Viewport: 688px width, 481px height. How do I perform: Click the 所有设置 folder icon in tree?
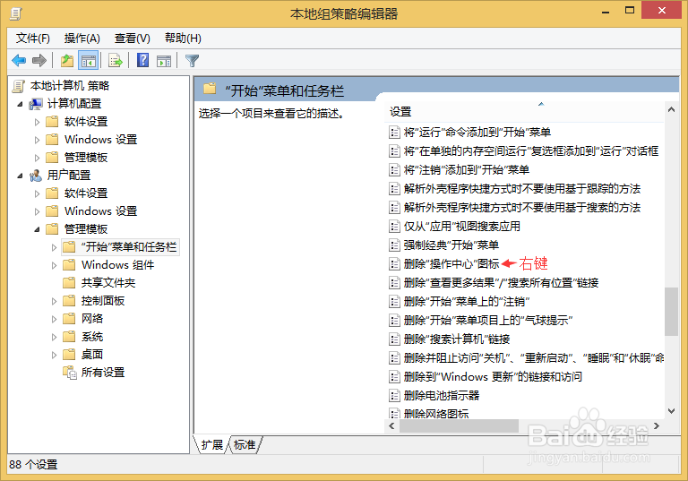coord(69,372)
